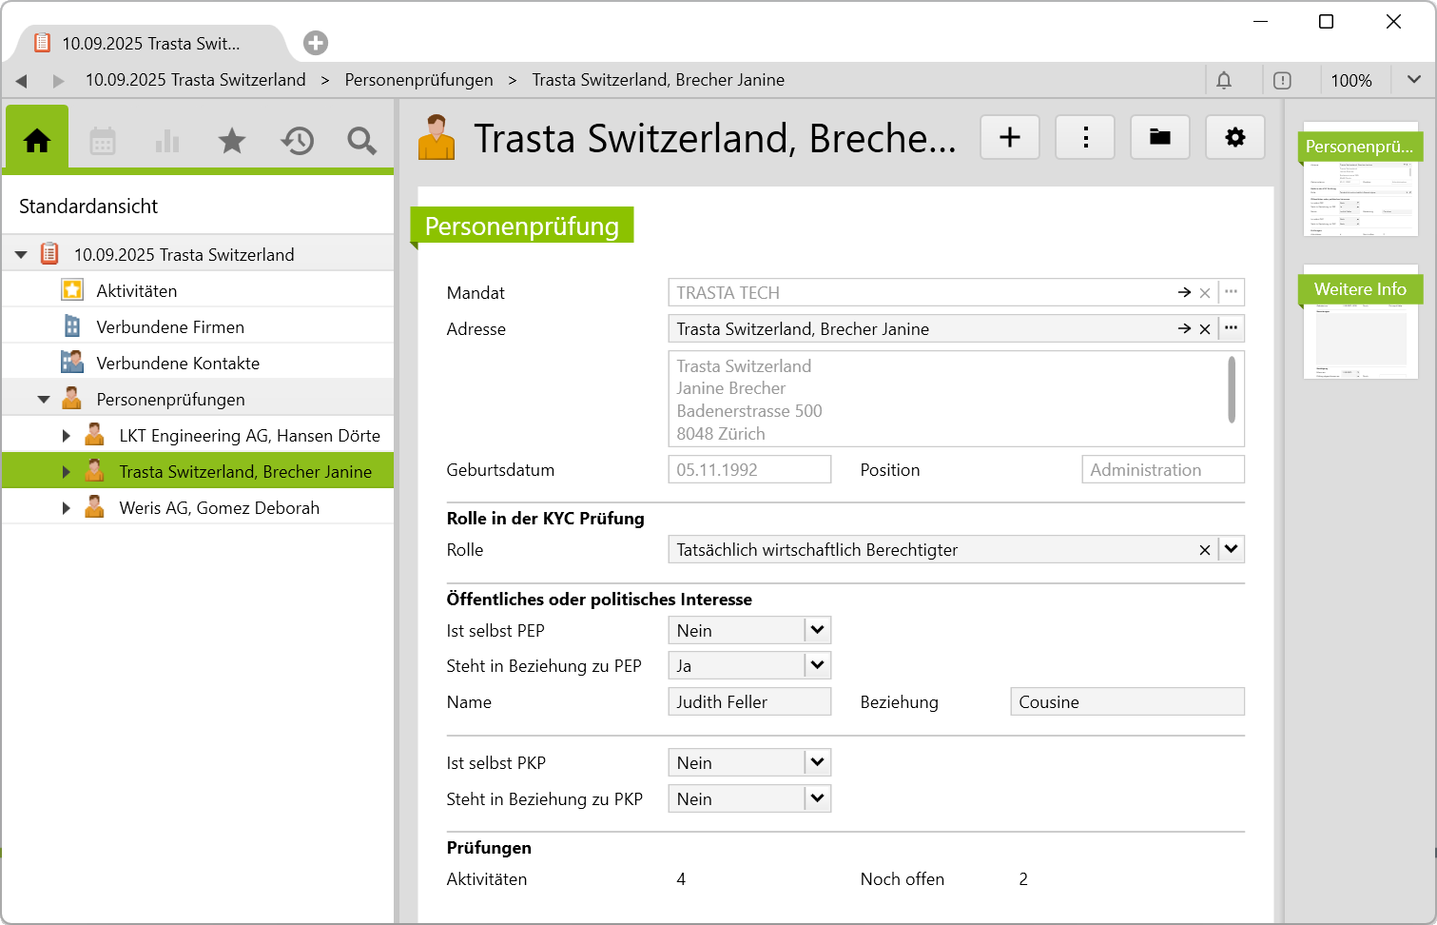Image resolution: width=1437 pixels, height=925 pixels.
Task: Open a new tab with plus
Action: point(316,43)
